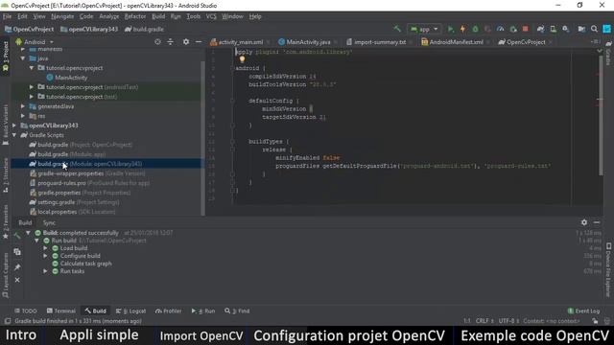Screen dimensions: 614x345
Task: Collapse tutoriel.opencvproject package node
Action: coord(32,68)
